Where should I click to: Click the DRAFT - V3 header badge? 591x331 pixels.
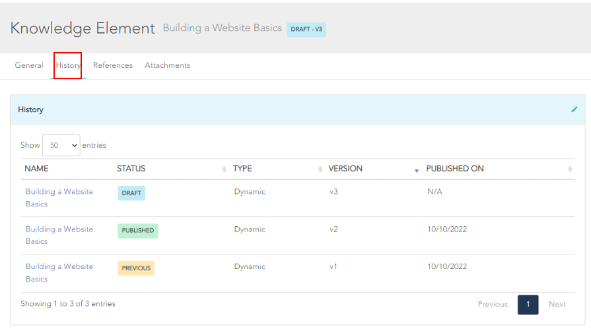pyautogui.click(x=306, y=30)
